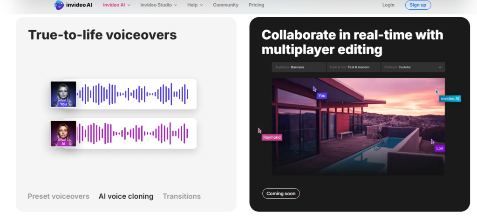Open the invideo AI dropdown menu

pyautogui.click(x=116, y=5)
